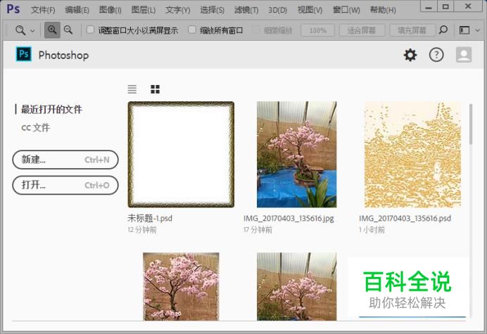Open the second-row bonsai with blue tarp thumbnail
The width and height of the screenshot is (487, 334).
coord(296,286)
